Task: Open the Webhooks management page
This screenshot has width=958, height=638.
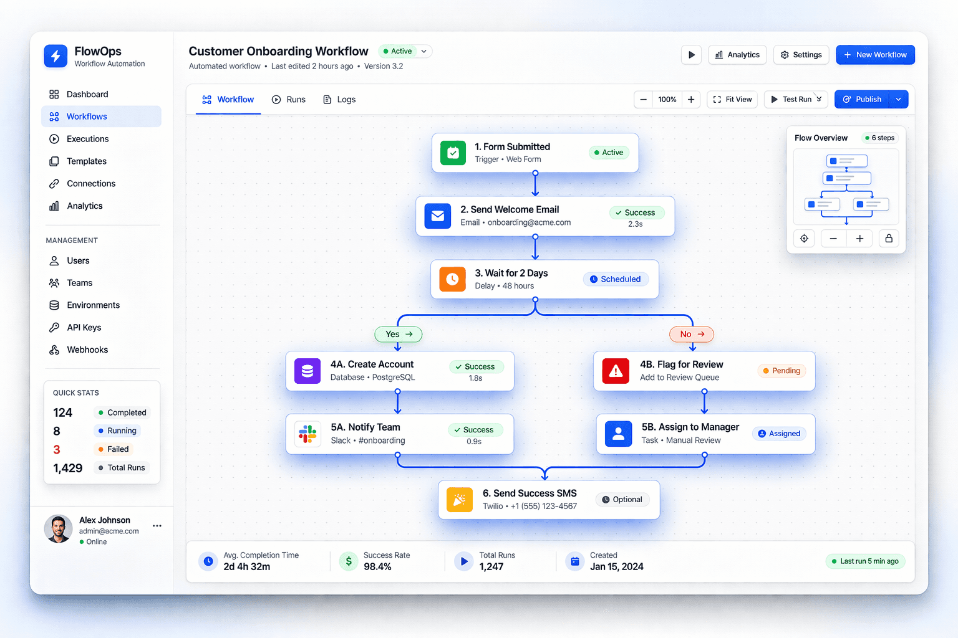Action: (x=86, y=350)
